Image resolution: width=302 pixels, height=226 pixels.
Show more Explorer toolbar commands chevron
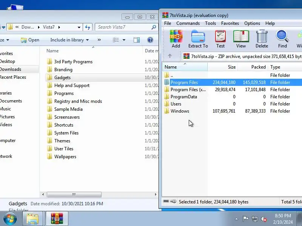click(99, 40)
